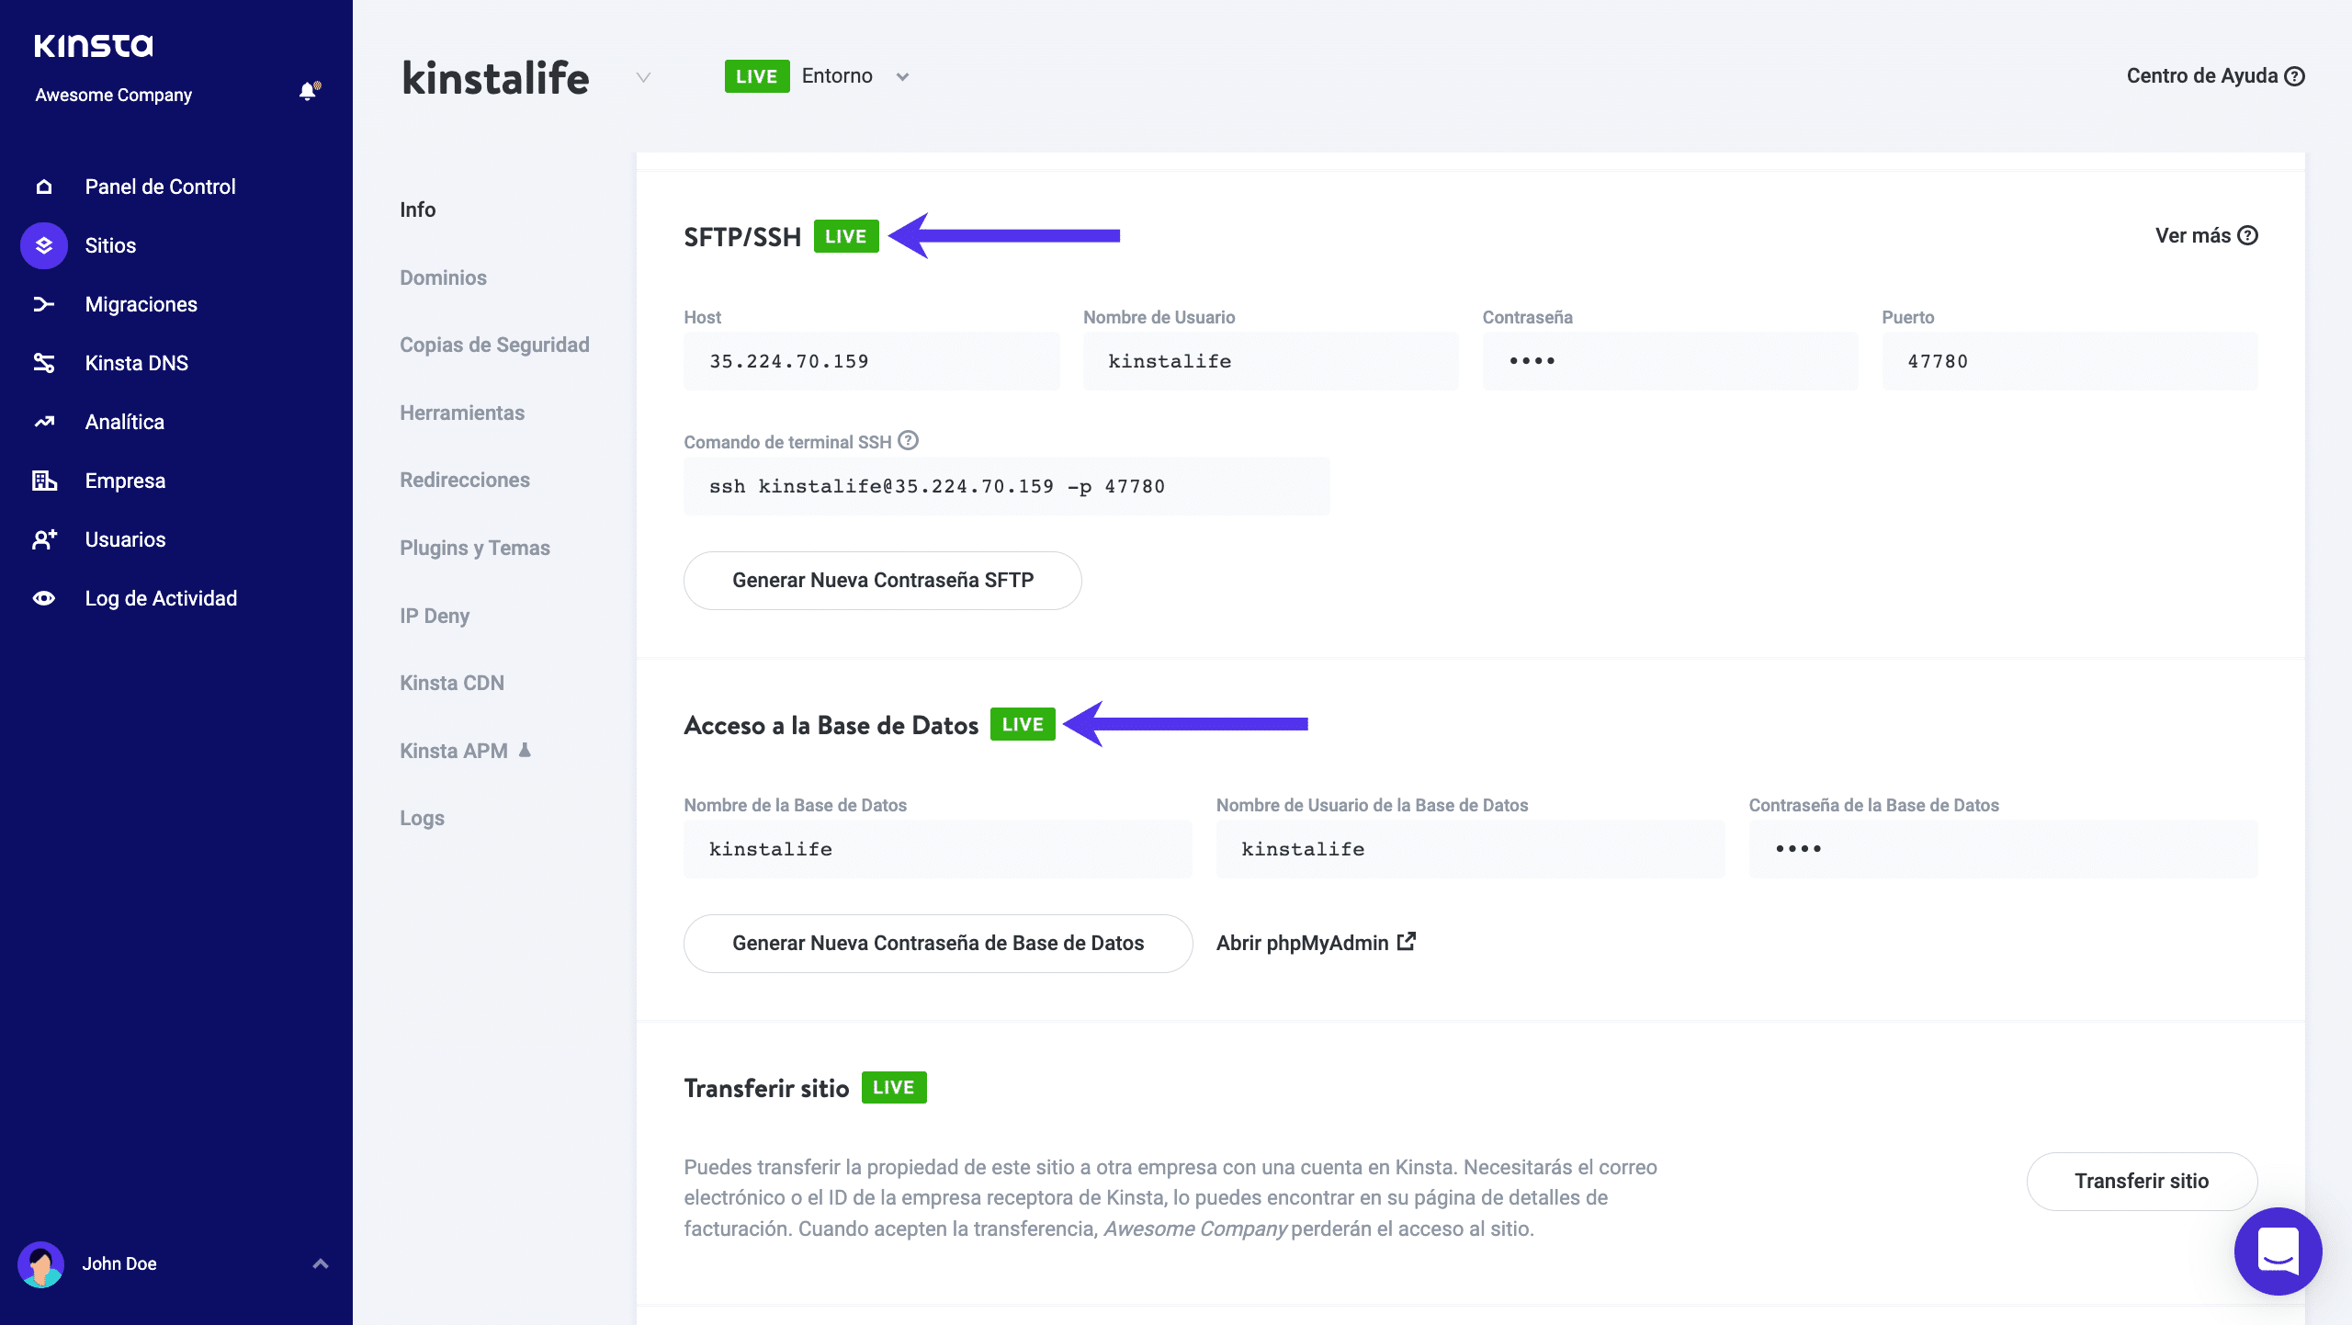Click the Puerto field 47780

(2070, 361)
